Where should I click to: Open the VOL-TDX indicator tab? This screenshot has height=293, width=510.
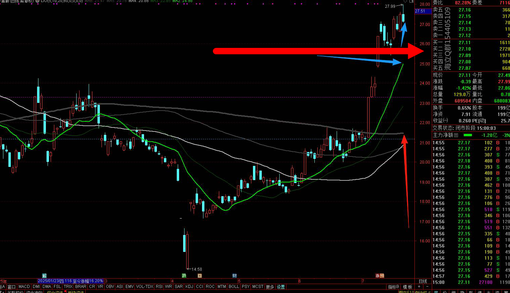click(x=145, y=287)
